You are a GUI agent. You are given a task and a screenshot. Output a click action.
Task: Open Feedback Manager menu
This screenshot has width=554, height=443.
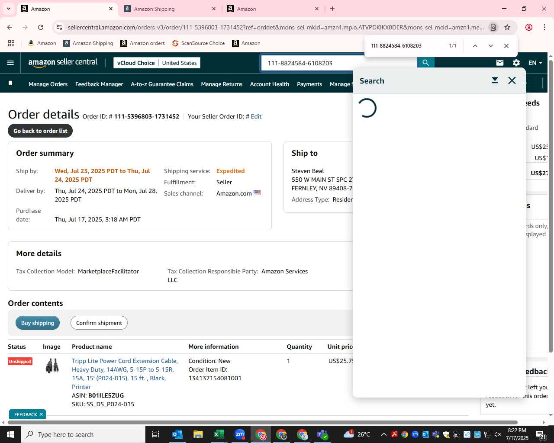coord(99,84)
